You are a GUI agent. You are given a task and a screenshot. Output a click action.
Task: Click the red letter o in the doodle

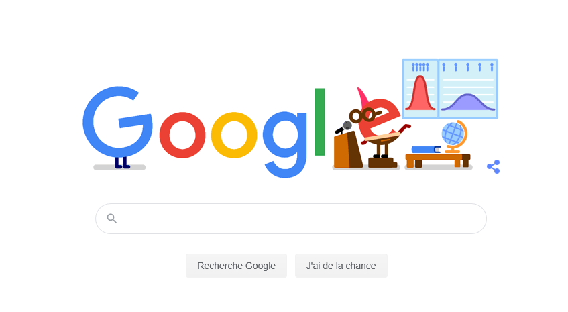(182, 135)
